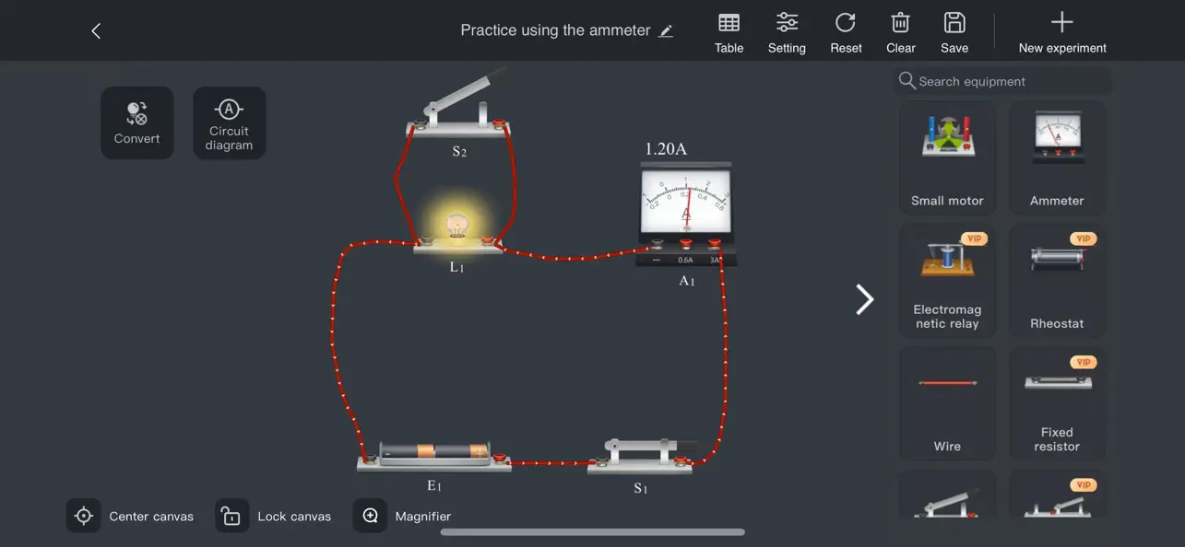Open the Table view

click(x=729, y=33)
